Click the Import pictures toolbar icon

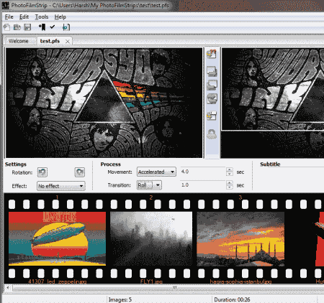42,27
